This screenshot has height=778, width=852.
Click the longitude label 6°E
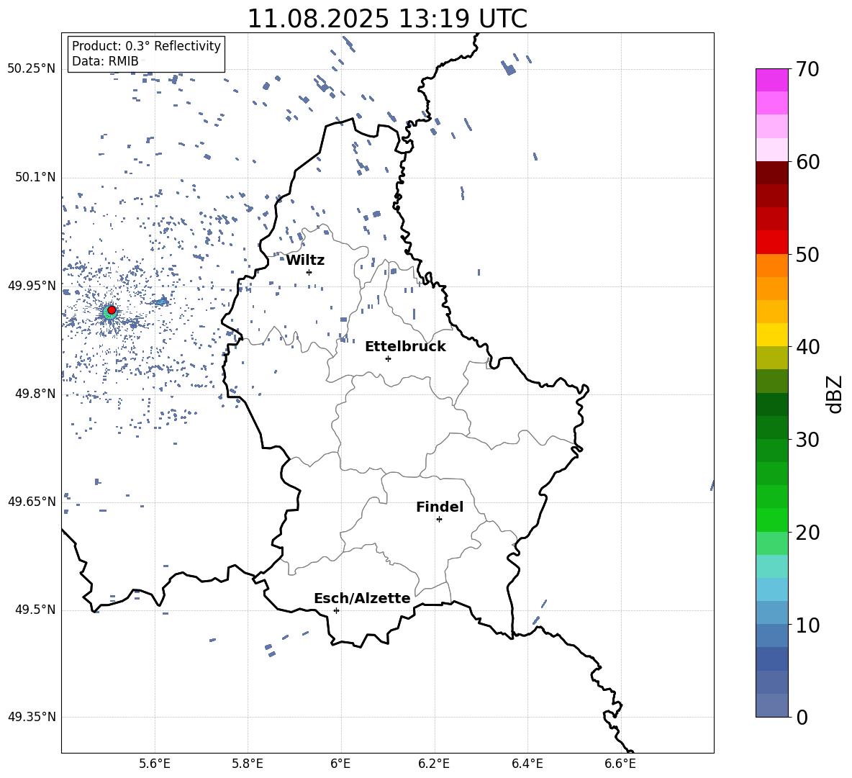341,764
